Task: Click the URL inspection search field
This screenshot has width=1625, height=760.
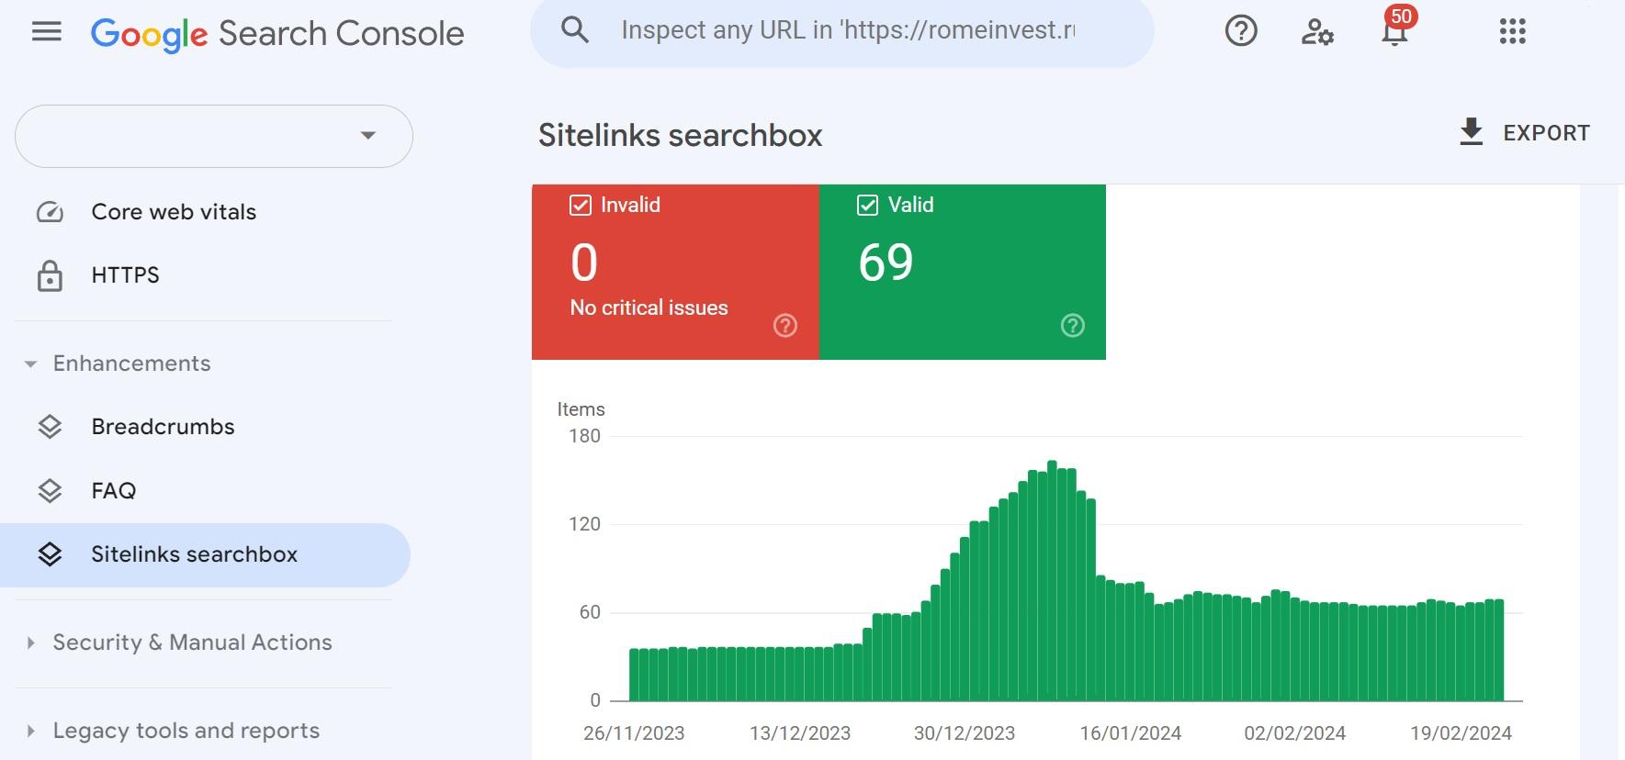Action: pyautogui.click(x=847, y=30)
